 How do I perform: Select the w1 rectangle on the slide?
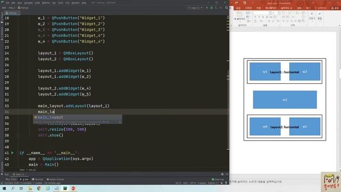pos(265,71)
